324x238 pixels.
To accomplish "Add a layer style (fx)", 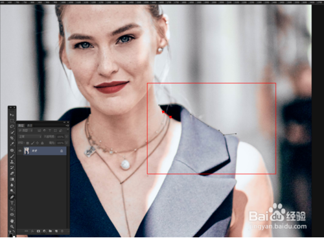I will [32, 231].
